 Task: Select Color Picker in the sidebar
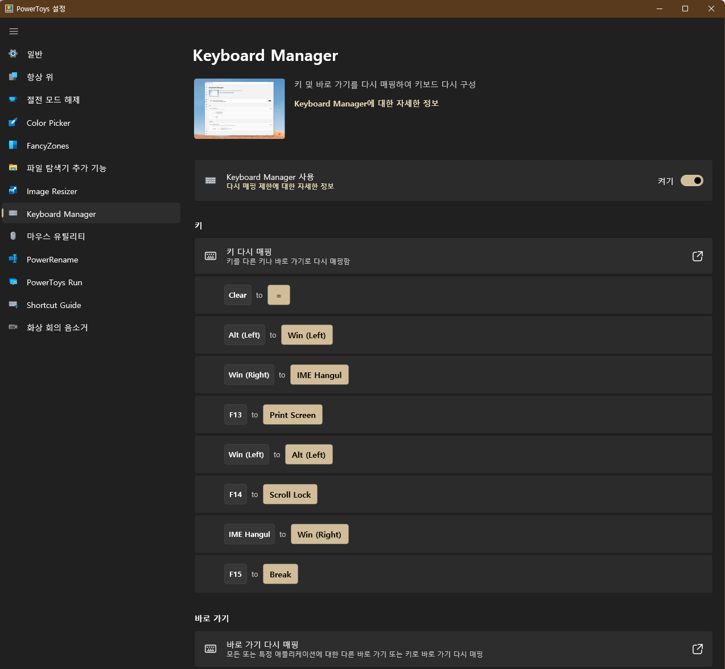(x=91, y=122)
